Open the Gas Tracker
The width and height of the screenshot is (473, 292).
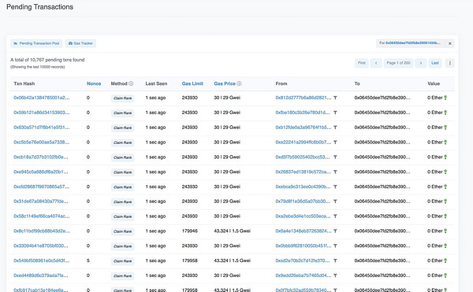80,43
